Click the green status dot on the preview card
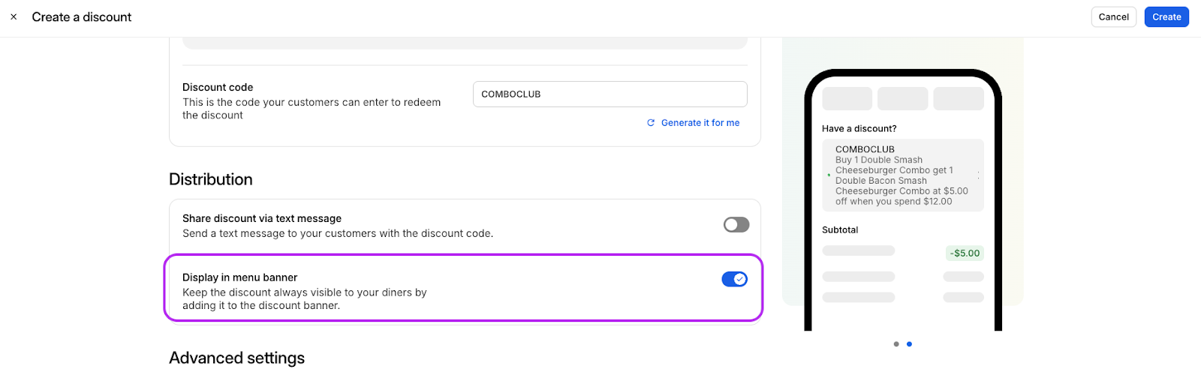1201x372 pixels. [829, 175]
